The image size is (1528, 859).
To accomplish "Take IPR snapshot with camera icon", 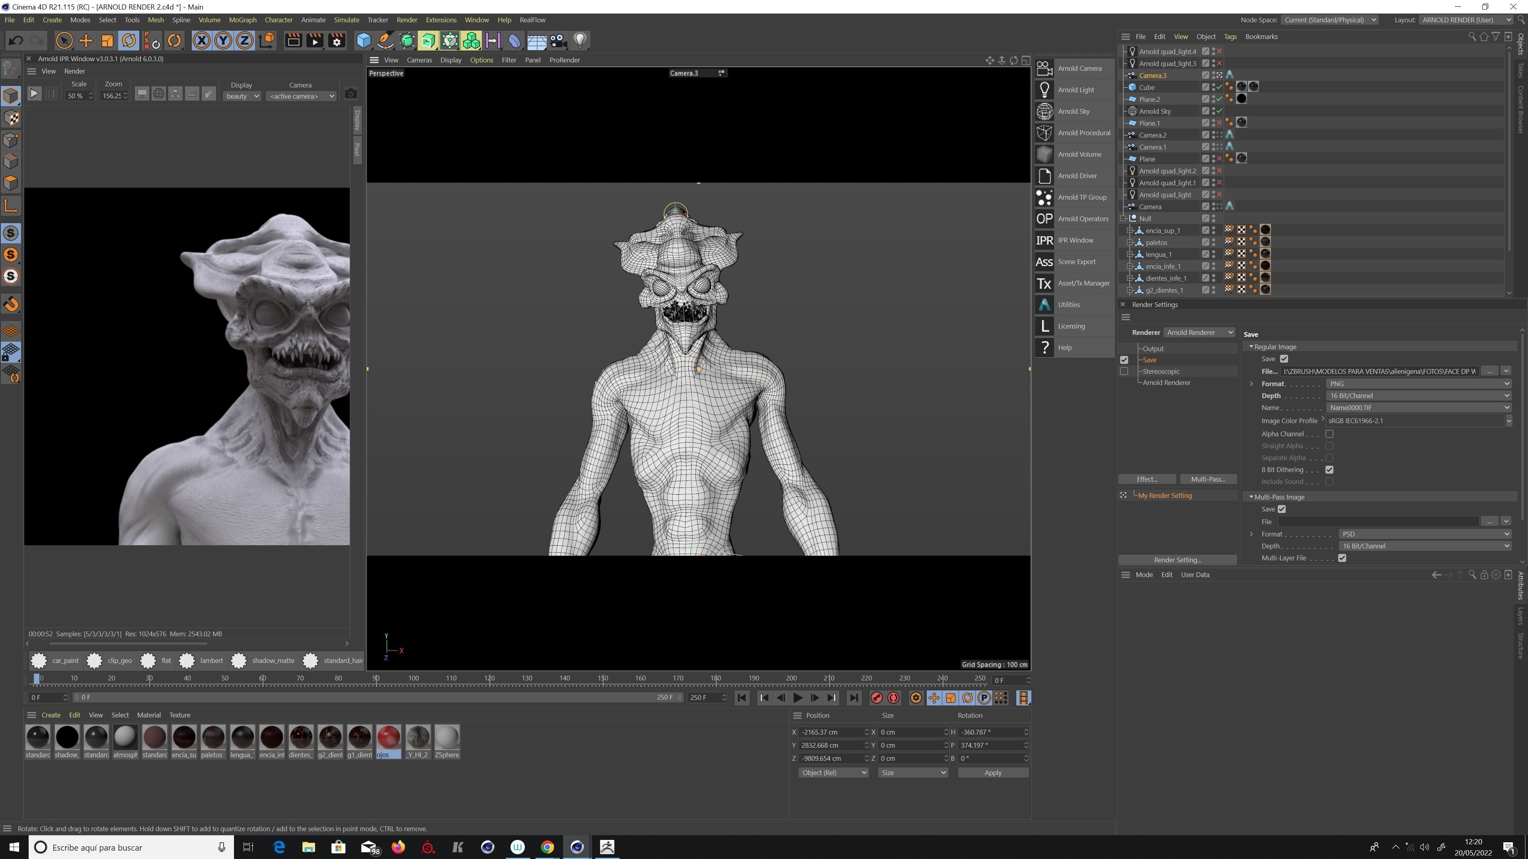I will click(x=351, y=94).
